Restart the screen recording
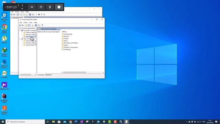Image resolution: width=220 pixels, height=124 pixels. [x=41, y=7]
